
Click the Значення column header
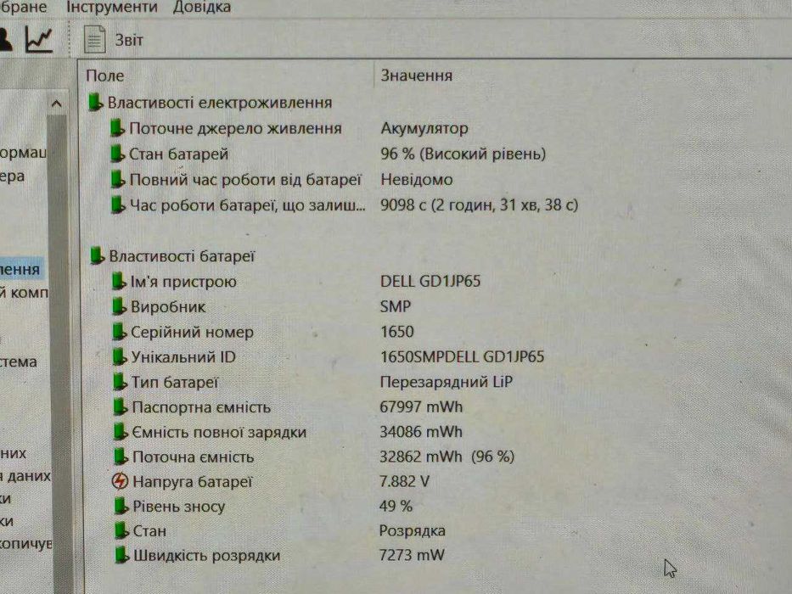pos(416,76)
